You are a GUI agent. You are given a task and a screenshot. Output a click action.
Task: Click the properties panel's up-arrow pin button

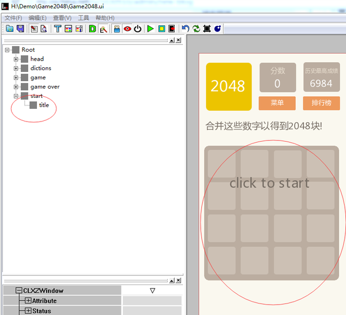(x=172, y=280)
